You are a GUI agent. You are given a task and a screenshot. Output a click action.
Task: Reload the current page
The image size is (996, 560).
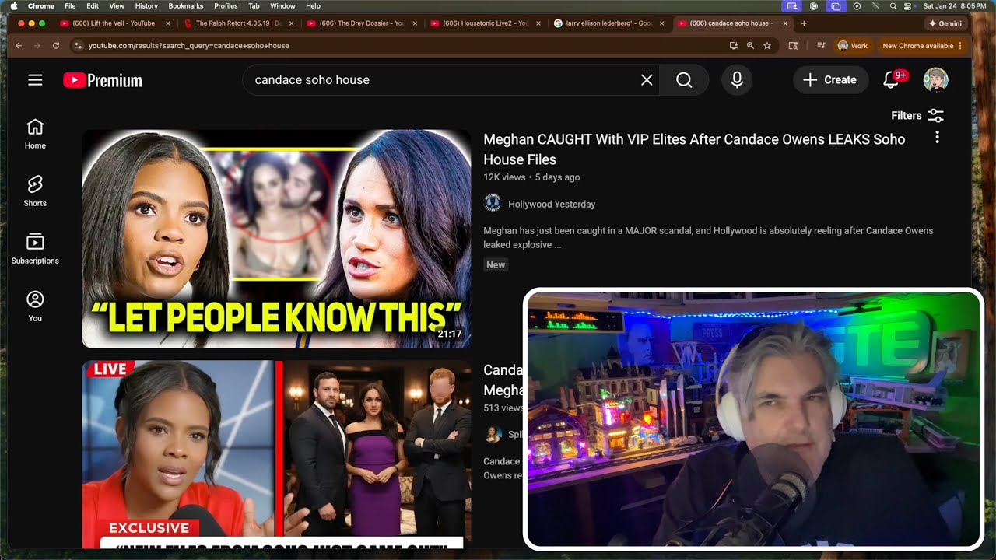click(x=56, y=46)
